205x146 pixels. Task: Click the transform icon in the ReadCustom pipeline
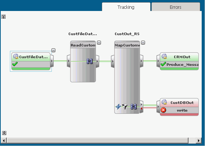[x=90, y=61]
